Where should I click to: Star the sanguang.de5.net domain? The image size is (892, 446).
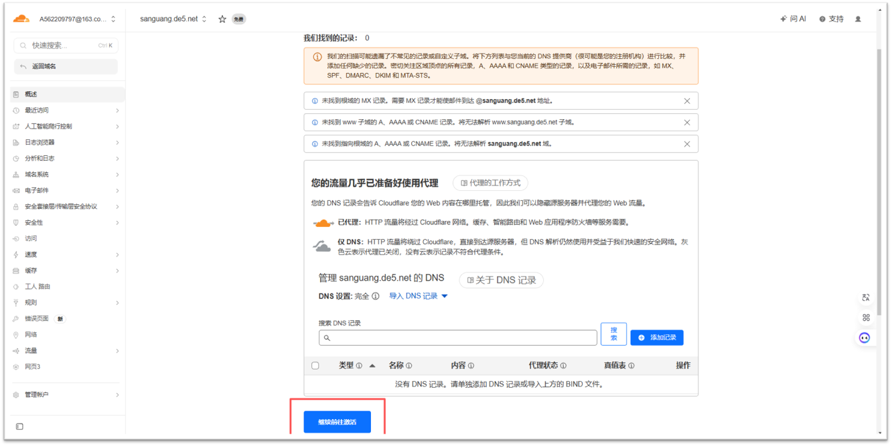(x=222, y=19)
